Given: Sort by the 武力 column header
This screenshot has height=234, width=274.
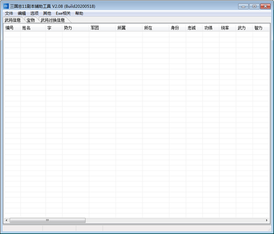Looking at the screenshot, I should (x=244, y=28).
